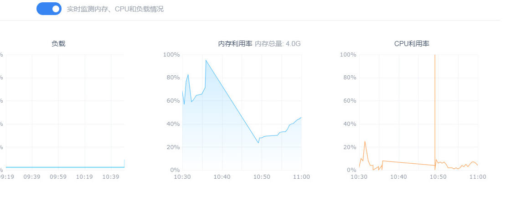506x197 pixels.
Task: Toggle off the real-time monitoring switch
Action: coord(49,9)
